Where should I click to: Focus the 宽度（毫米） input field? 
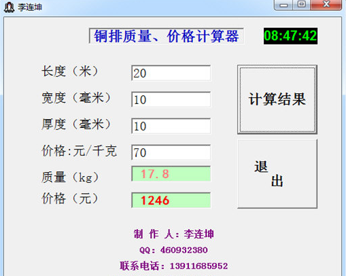pyautogui.click(x=171, y=100)
